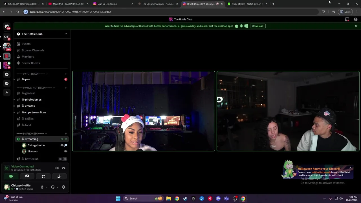Click Download desktop app button
The image size is (361, 203).
pos(257,26)
